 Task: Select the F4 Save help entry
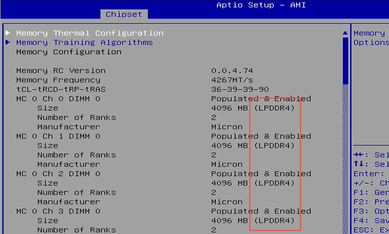pos(369,220)
